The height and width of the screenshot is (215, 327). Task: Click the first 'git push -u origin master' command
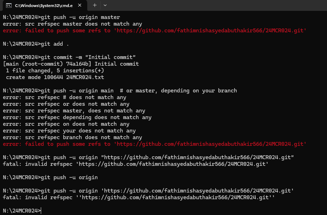[x=80, y=17]
